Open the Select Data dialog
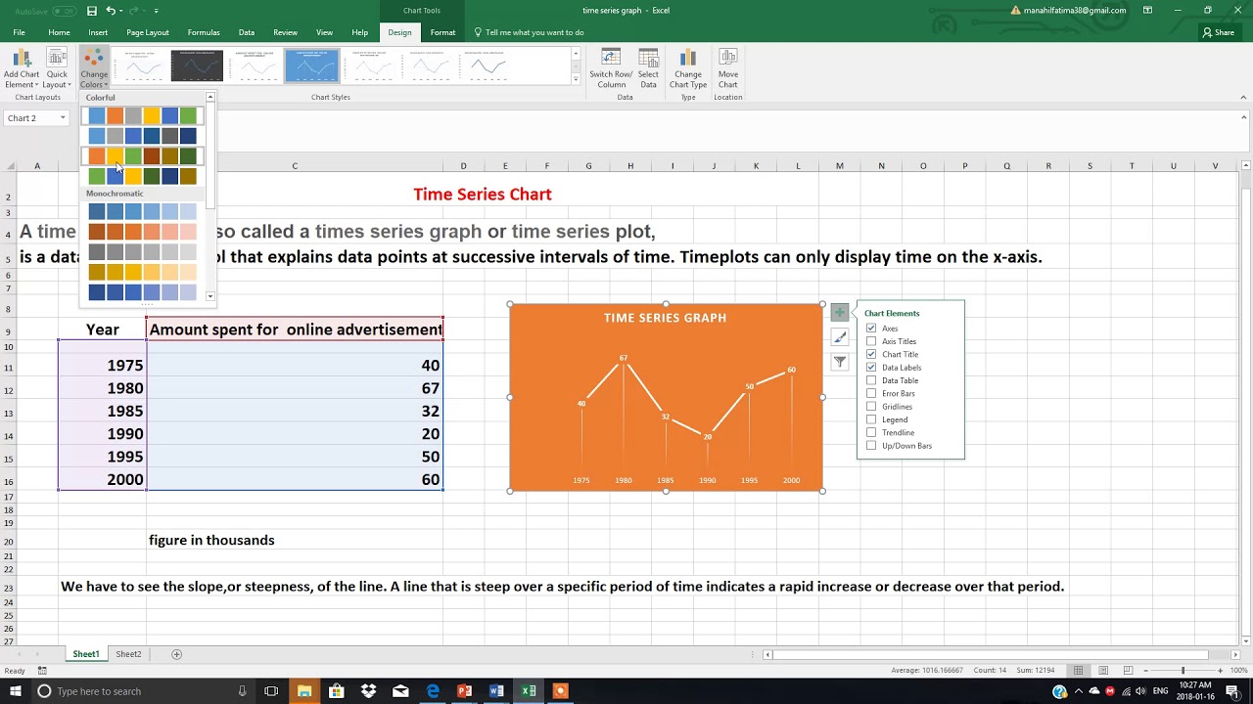This screenshot has width=1253, height=704. coord(648,67)
